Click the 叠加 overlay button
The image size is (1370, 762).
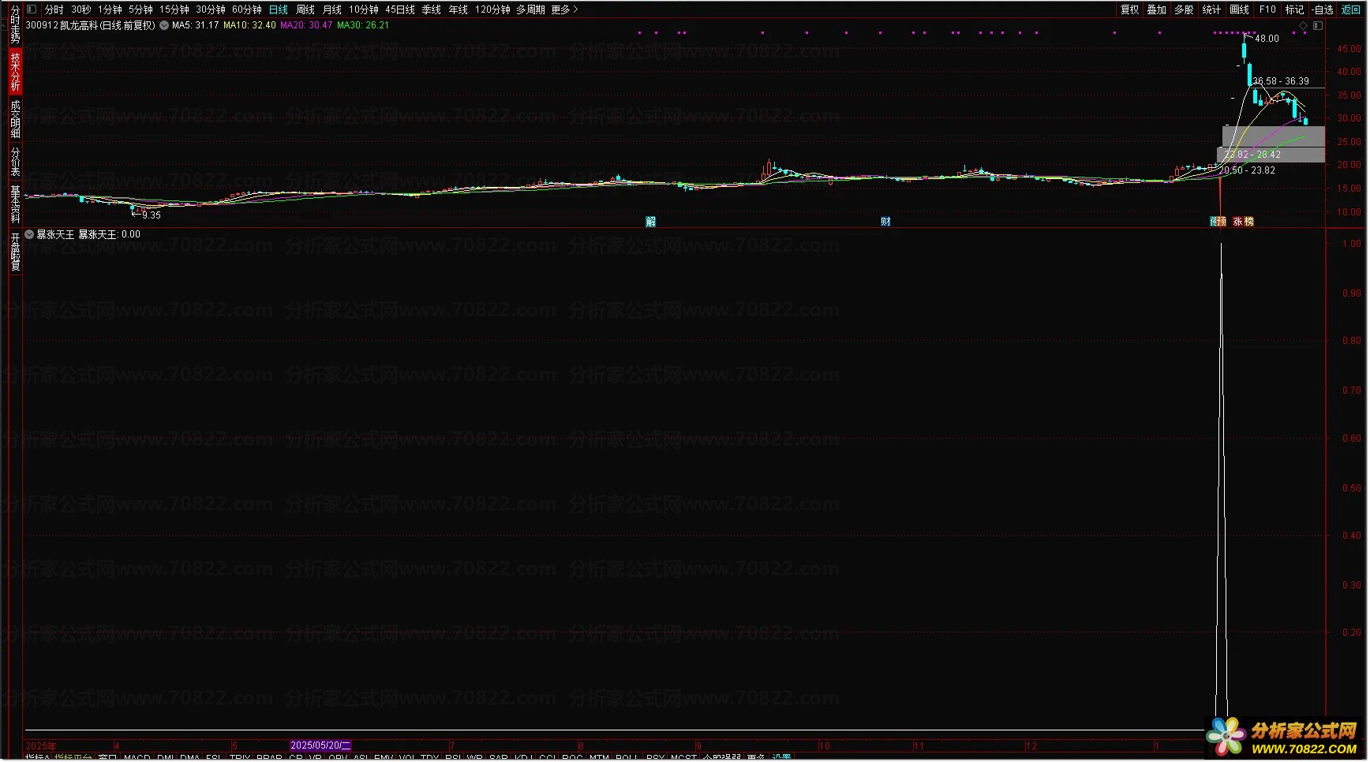point(1157,9)
